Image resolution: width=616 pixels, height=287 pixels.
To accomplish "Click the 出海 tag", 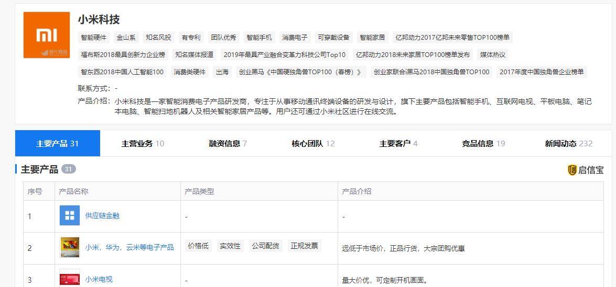I will (x=222, y=72).
